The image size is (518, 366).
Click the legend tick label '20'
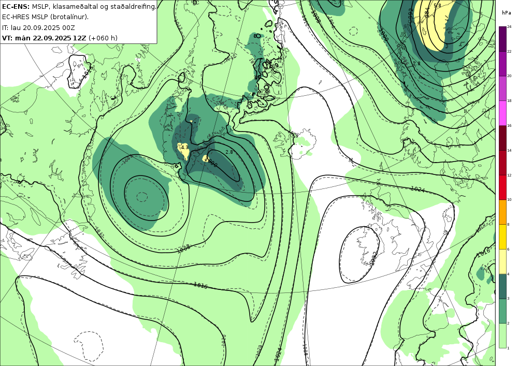point(509,76)
